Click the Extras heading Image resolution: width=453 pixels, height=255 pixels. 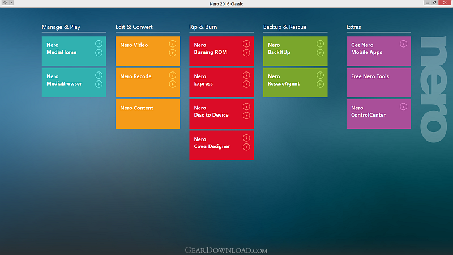click(353, 27)
